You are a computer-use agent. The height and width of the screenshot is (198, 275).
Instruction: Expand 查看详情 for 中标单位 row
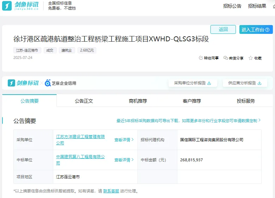click(x=124, y=160)
